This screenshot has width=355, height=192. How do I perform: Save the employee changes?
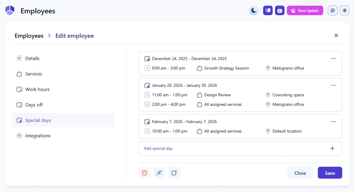tap(330, 173)
